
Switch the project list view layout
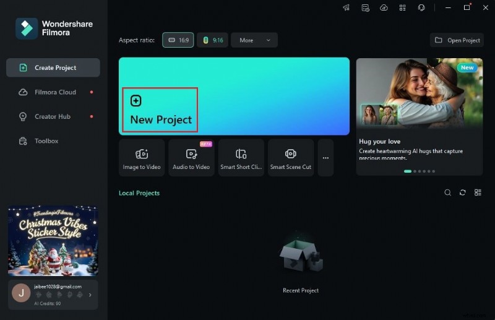478,192
